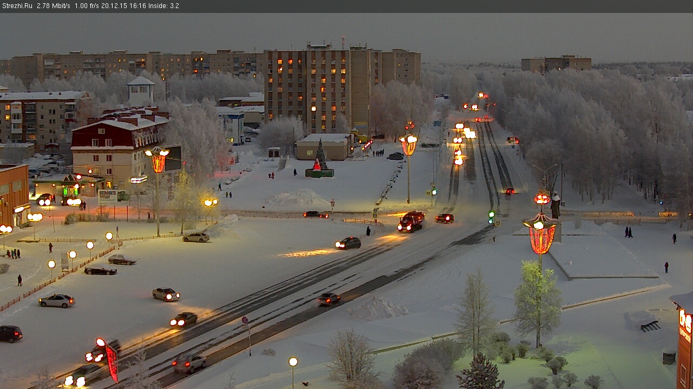693x389 pixels.
Task: Select the 20.12.15 date stamp
Action: tap(114, 6)
